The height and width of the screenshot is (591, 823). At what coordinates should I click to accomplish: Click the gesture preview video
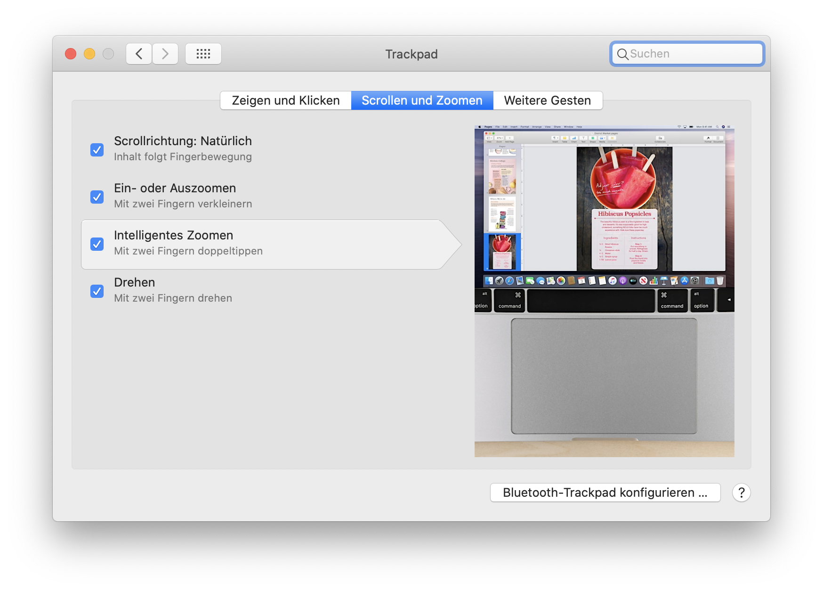(604, 291)
